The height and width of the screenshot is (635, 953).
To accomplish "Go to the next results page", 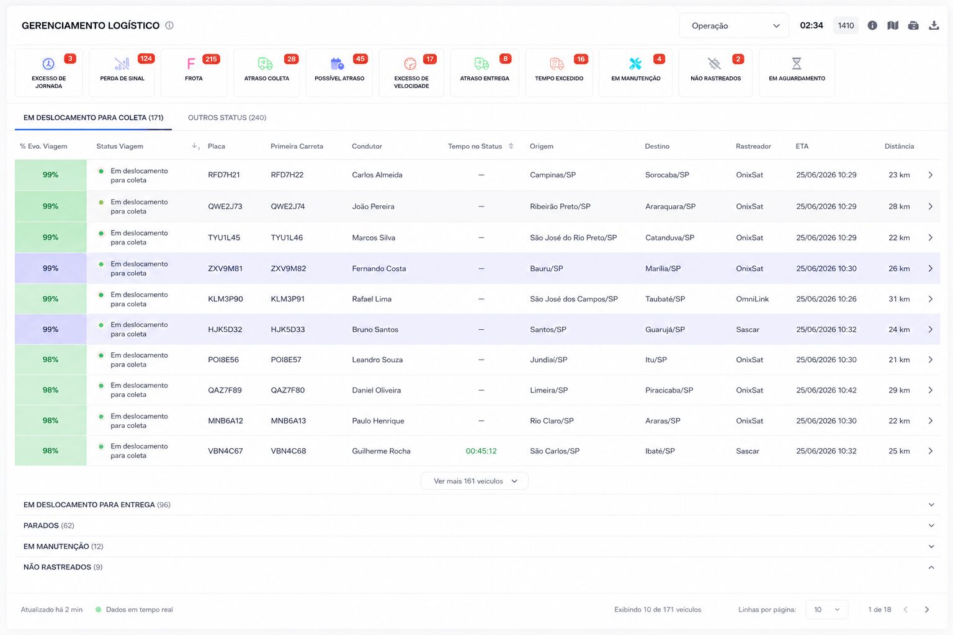I will click(x=927, y=610).
